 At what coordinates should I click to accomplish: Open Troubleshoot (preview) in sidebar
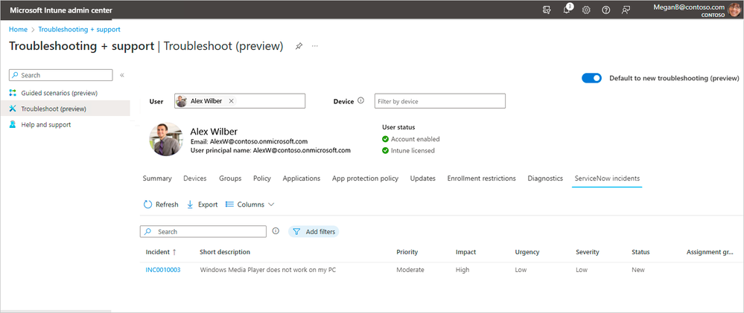click(x=65, y=109)
